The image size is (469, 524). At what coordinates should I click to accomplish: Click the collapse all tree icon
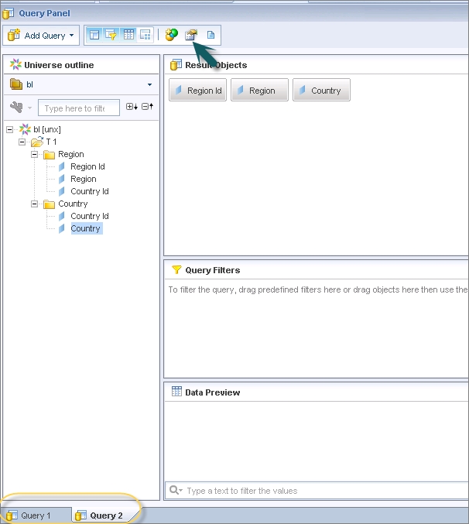[147, 107]
